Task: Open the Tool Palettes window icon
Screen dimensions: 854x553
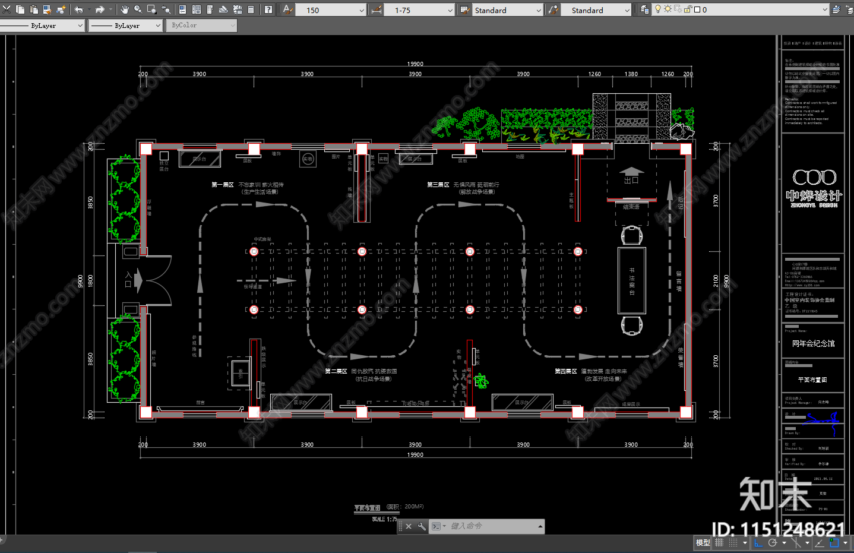Action: [210, 10]
